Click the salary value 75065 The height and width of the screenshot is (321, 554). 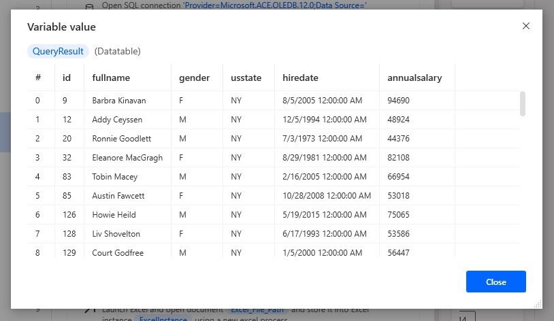click(398, 215)
